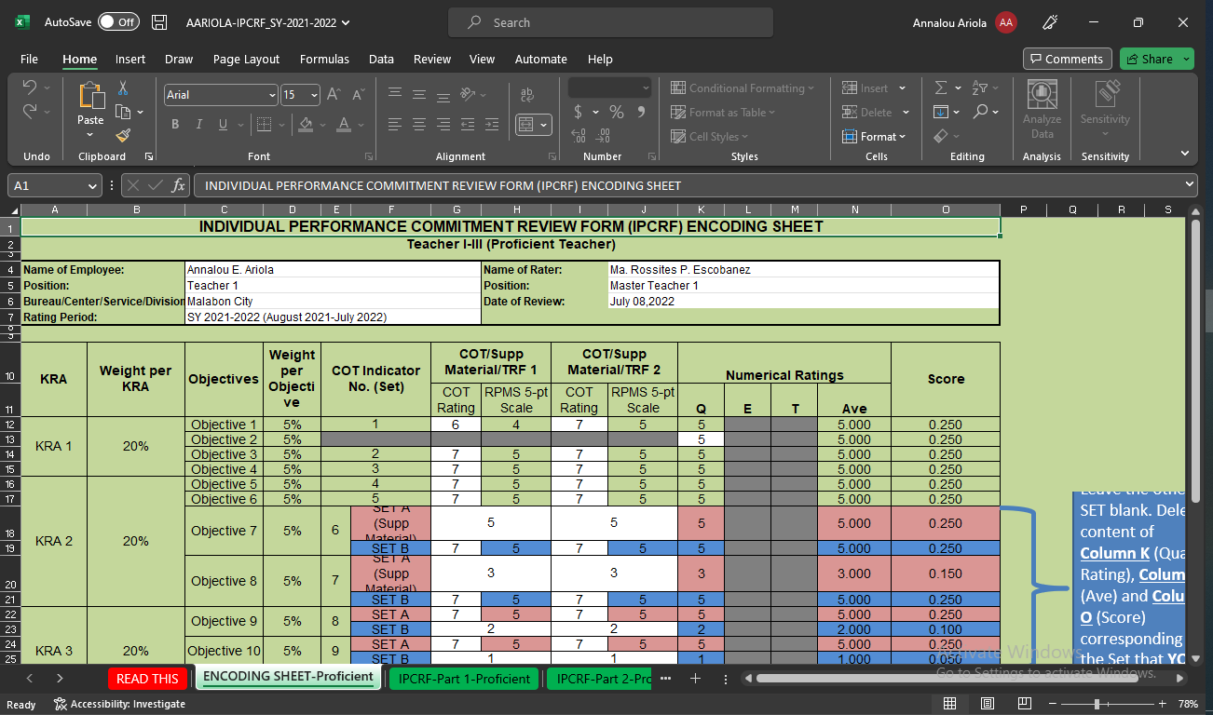Decrease font size with the smaller A icon

point(359,95)
